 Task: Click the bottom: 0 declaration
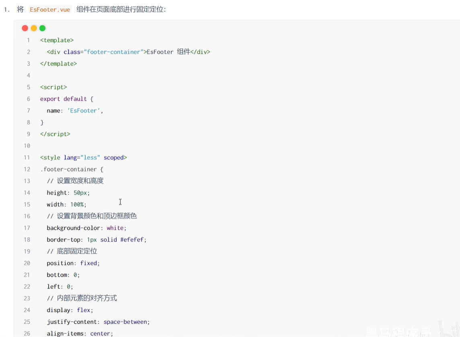pos(64,275)
